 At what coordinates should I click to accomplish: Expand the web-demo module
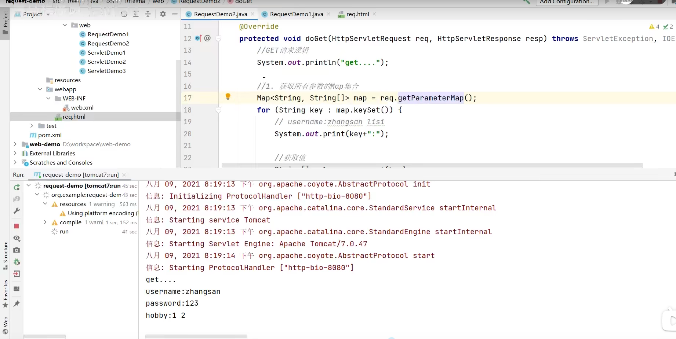pos(15,144)
